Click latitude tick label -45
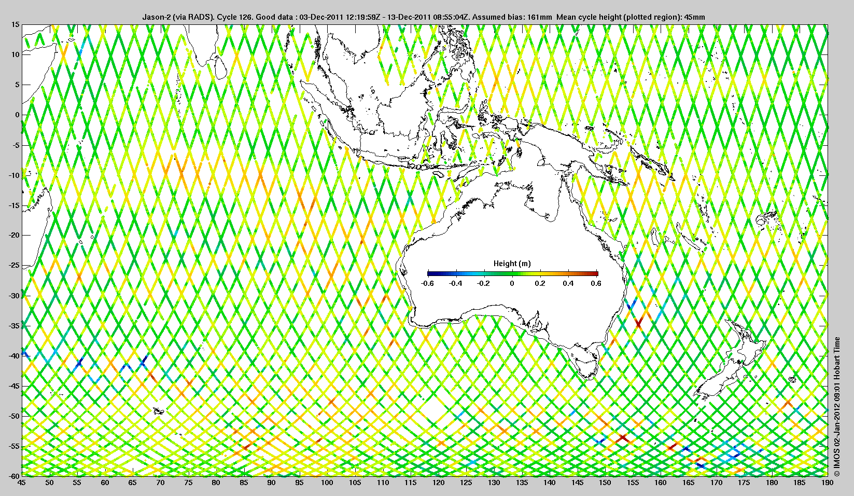The width and height of the screenshot is (854, 496). [13, 386]
